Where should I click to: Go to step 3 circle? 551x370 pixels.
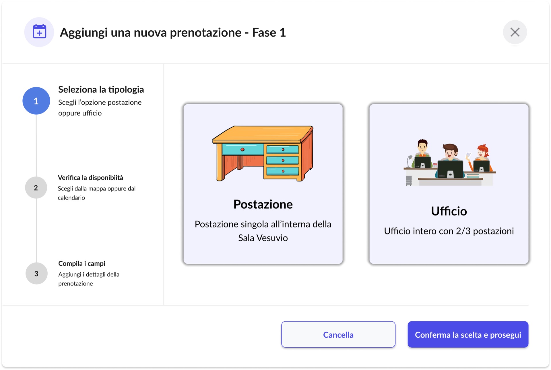pyautogui.click(x=36, y=273)
